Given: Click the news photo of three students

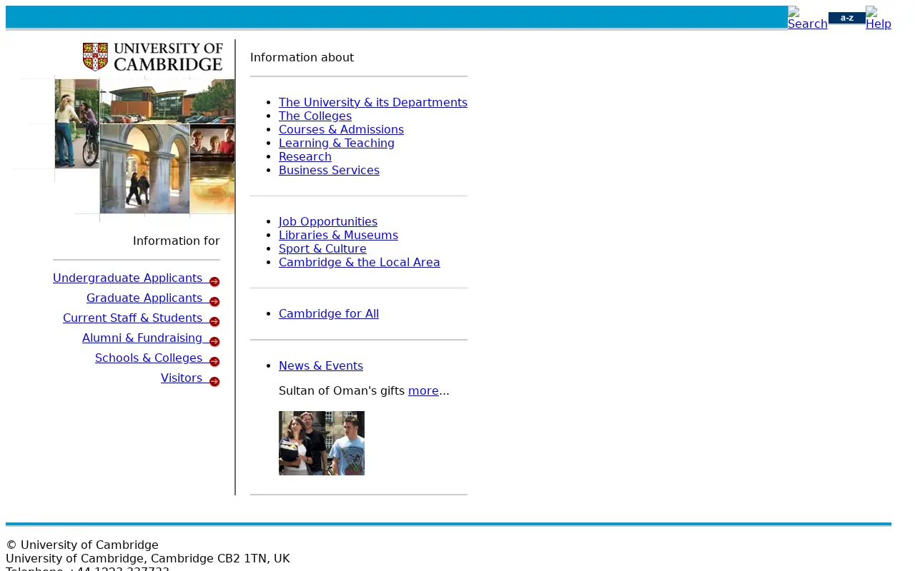Looking at the screenshot, I should 322,443.
